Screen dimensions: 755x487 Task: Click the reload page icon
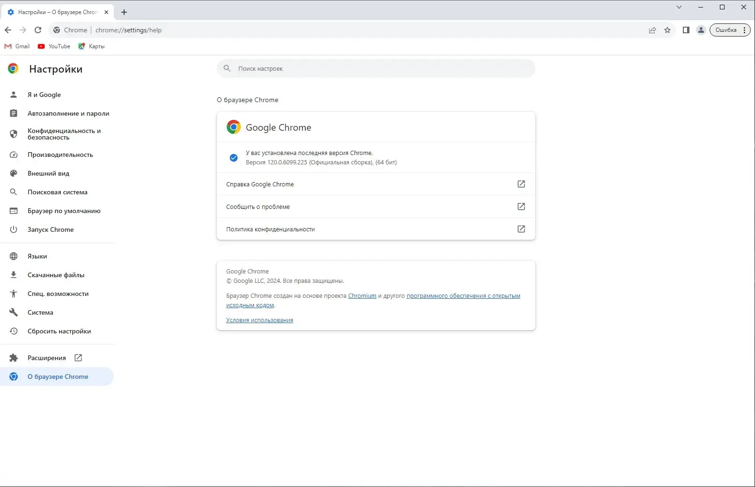click(x=38, y=30)
